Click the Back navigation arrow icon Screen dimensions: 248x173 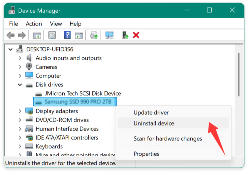pos(10,35)
